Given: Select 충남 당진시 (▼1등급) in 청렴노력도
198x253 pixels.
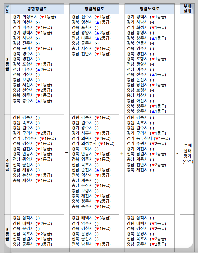Looking at the screenshot, I should point(146,85).
